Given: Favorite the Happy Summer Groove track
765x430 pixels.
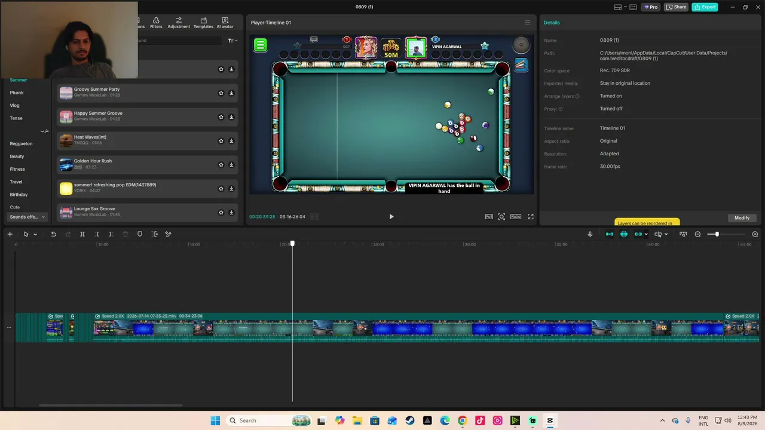Looking at the screenshot, I should [x=221, y=117].
